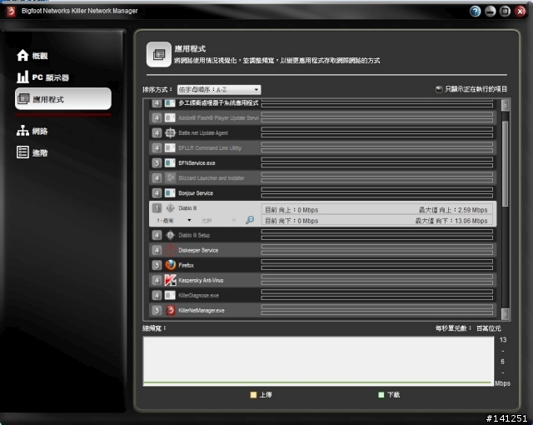Click the Diablo III Setup icon
533x425 pixels.
click(170, 235)
